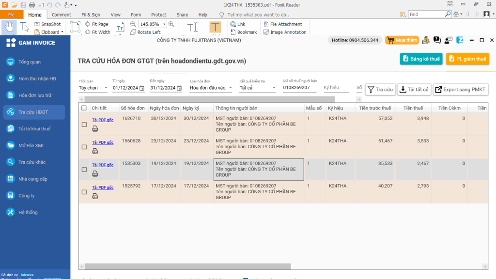Click the bottom horizontal scrollbar of the table
The height and width of the screenshot is (279, 496).
point(188,267)
